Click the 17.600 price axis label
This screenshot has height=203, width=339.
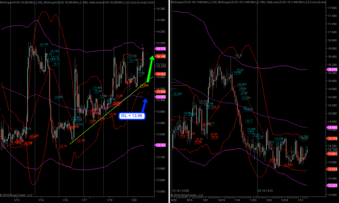coord(332,8)
